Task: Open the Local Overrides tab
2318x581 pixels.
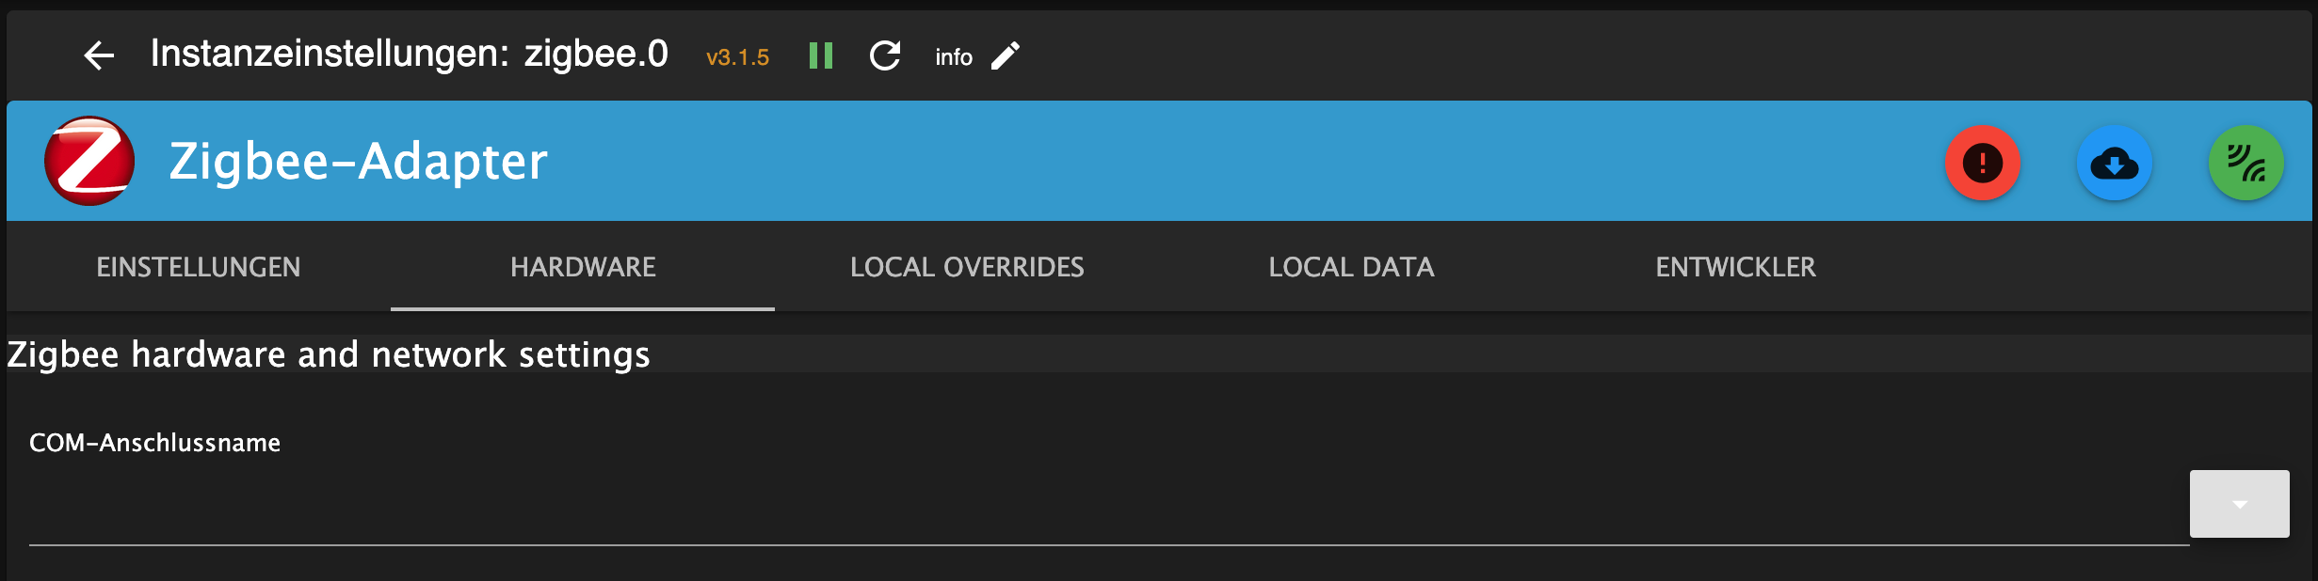Action: [x=967, y=267]
